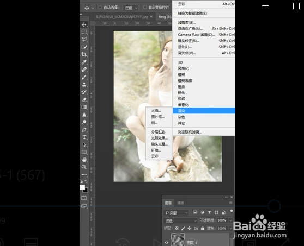Close the first jpg document tab

click(x=151, y=17)
